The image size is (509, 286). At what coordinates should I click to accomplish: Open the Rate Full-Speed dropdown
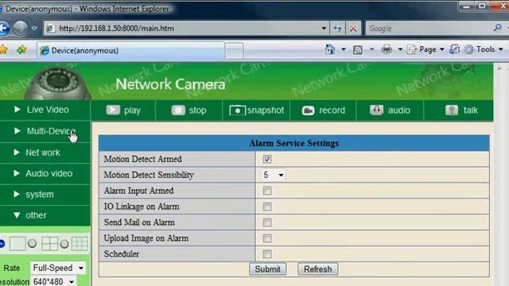pos(58,269)
